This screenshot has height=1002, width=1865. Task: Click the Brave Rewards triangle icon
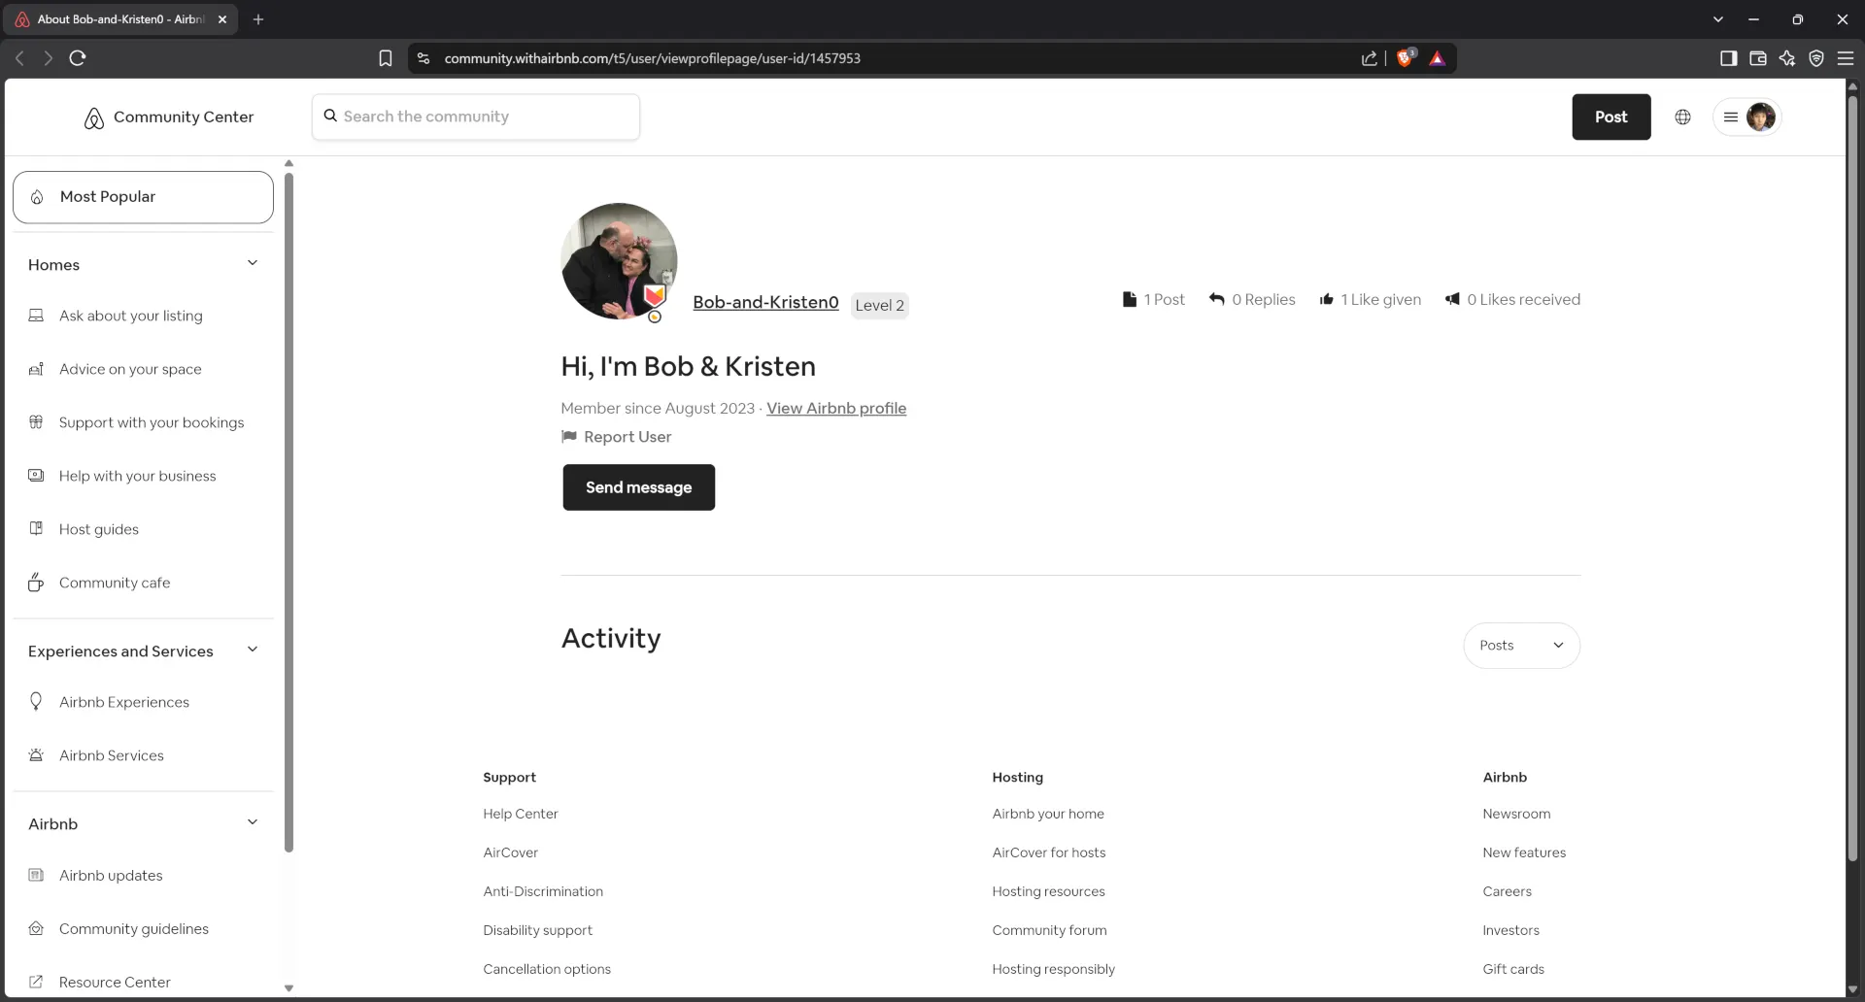click(x=1438, y=58)
